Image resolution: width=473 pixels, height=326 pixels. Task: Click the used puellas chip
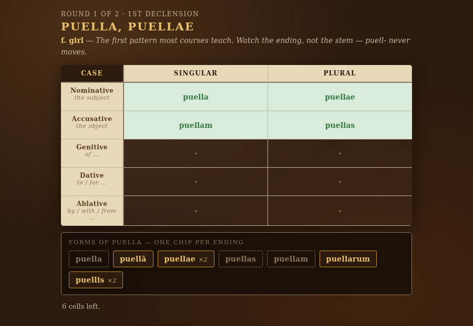pyautogui.click(x=240, y=259)
